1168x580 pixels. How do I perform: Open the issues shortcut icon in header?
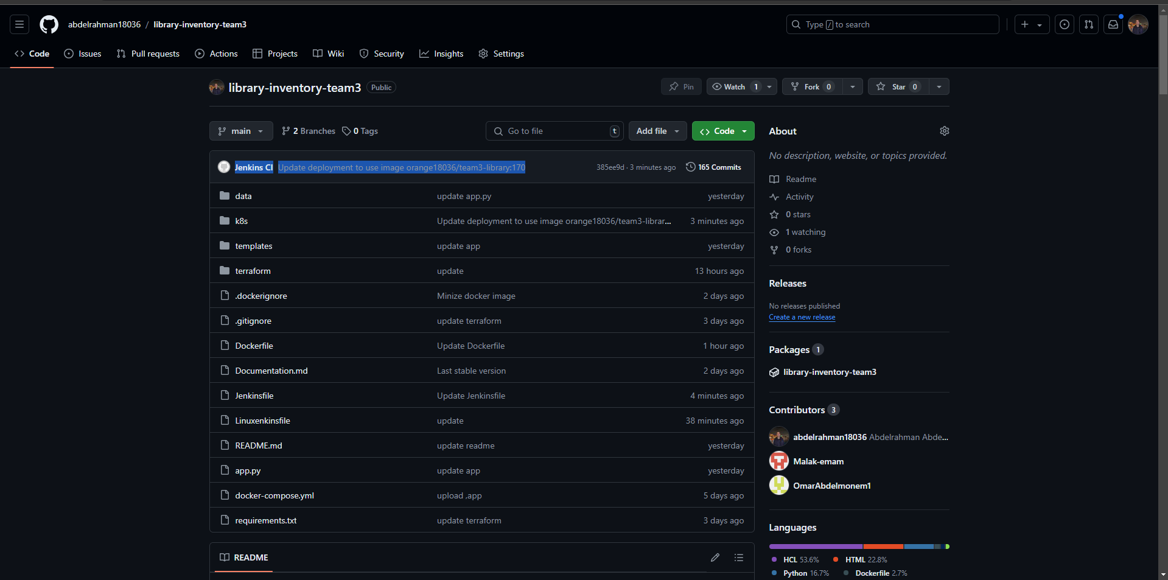[x=1065, y=24]
